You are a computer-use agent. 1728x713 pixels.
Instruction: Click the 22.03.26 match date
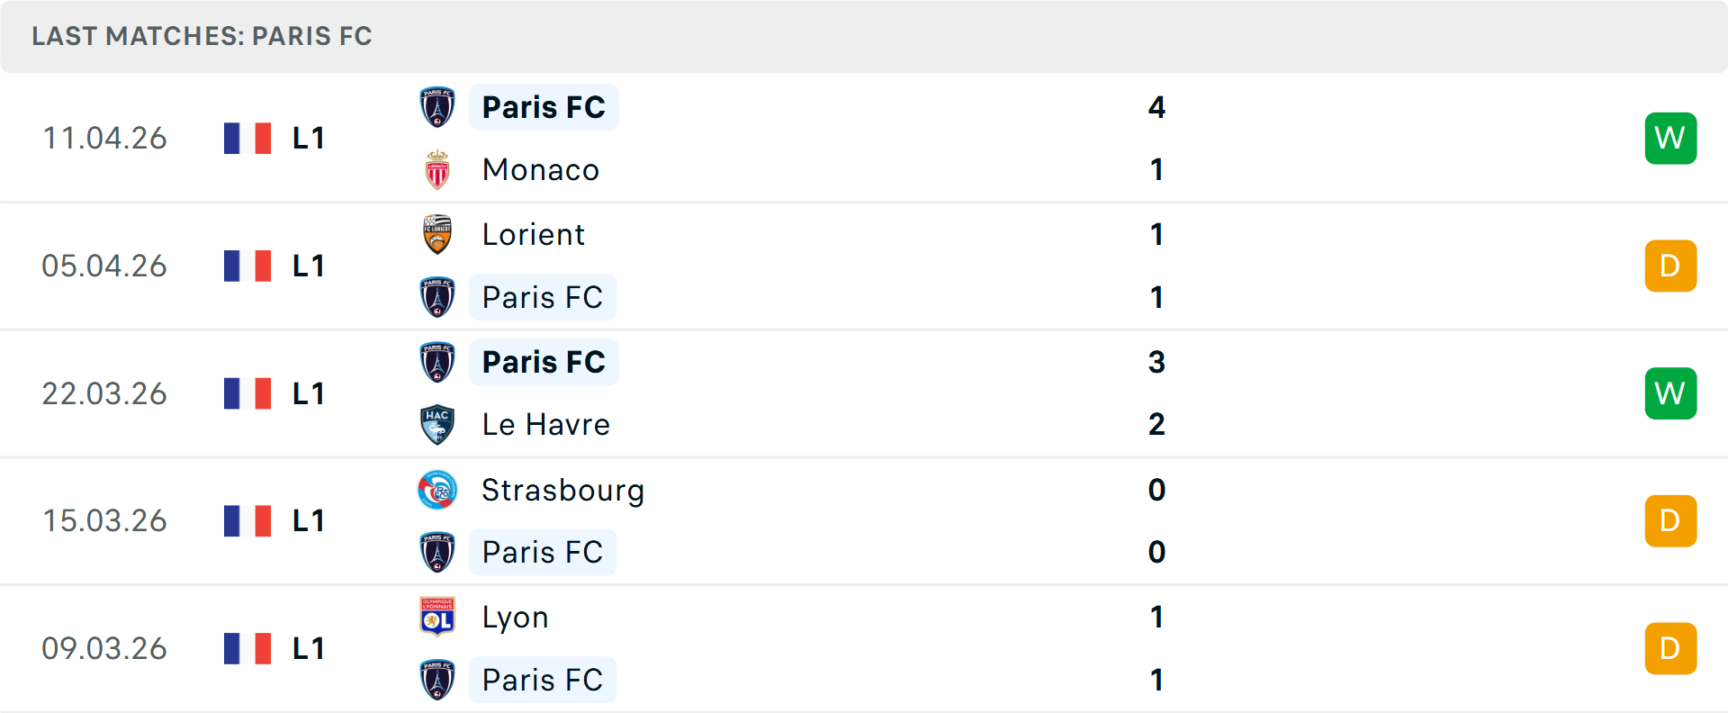point(104,393)
